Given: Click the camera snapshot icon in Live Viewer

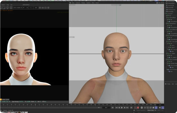Looking at the screenshot, I should pos(45,8).
